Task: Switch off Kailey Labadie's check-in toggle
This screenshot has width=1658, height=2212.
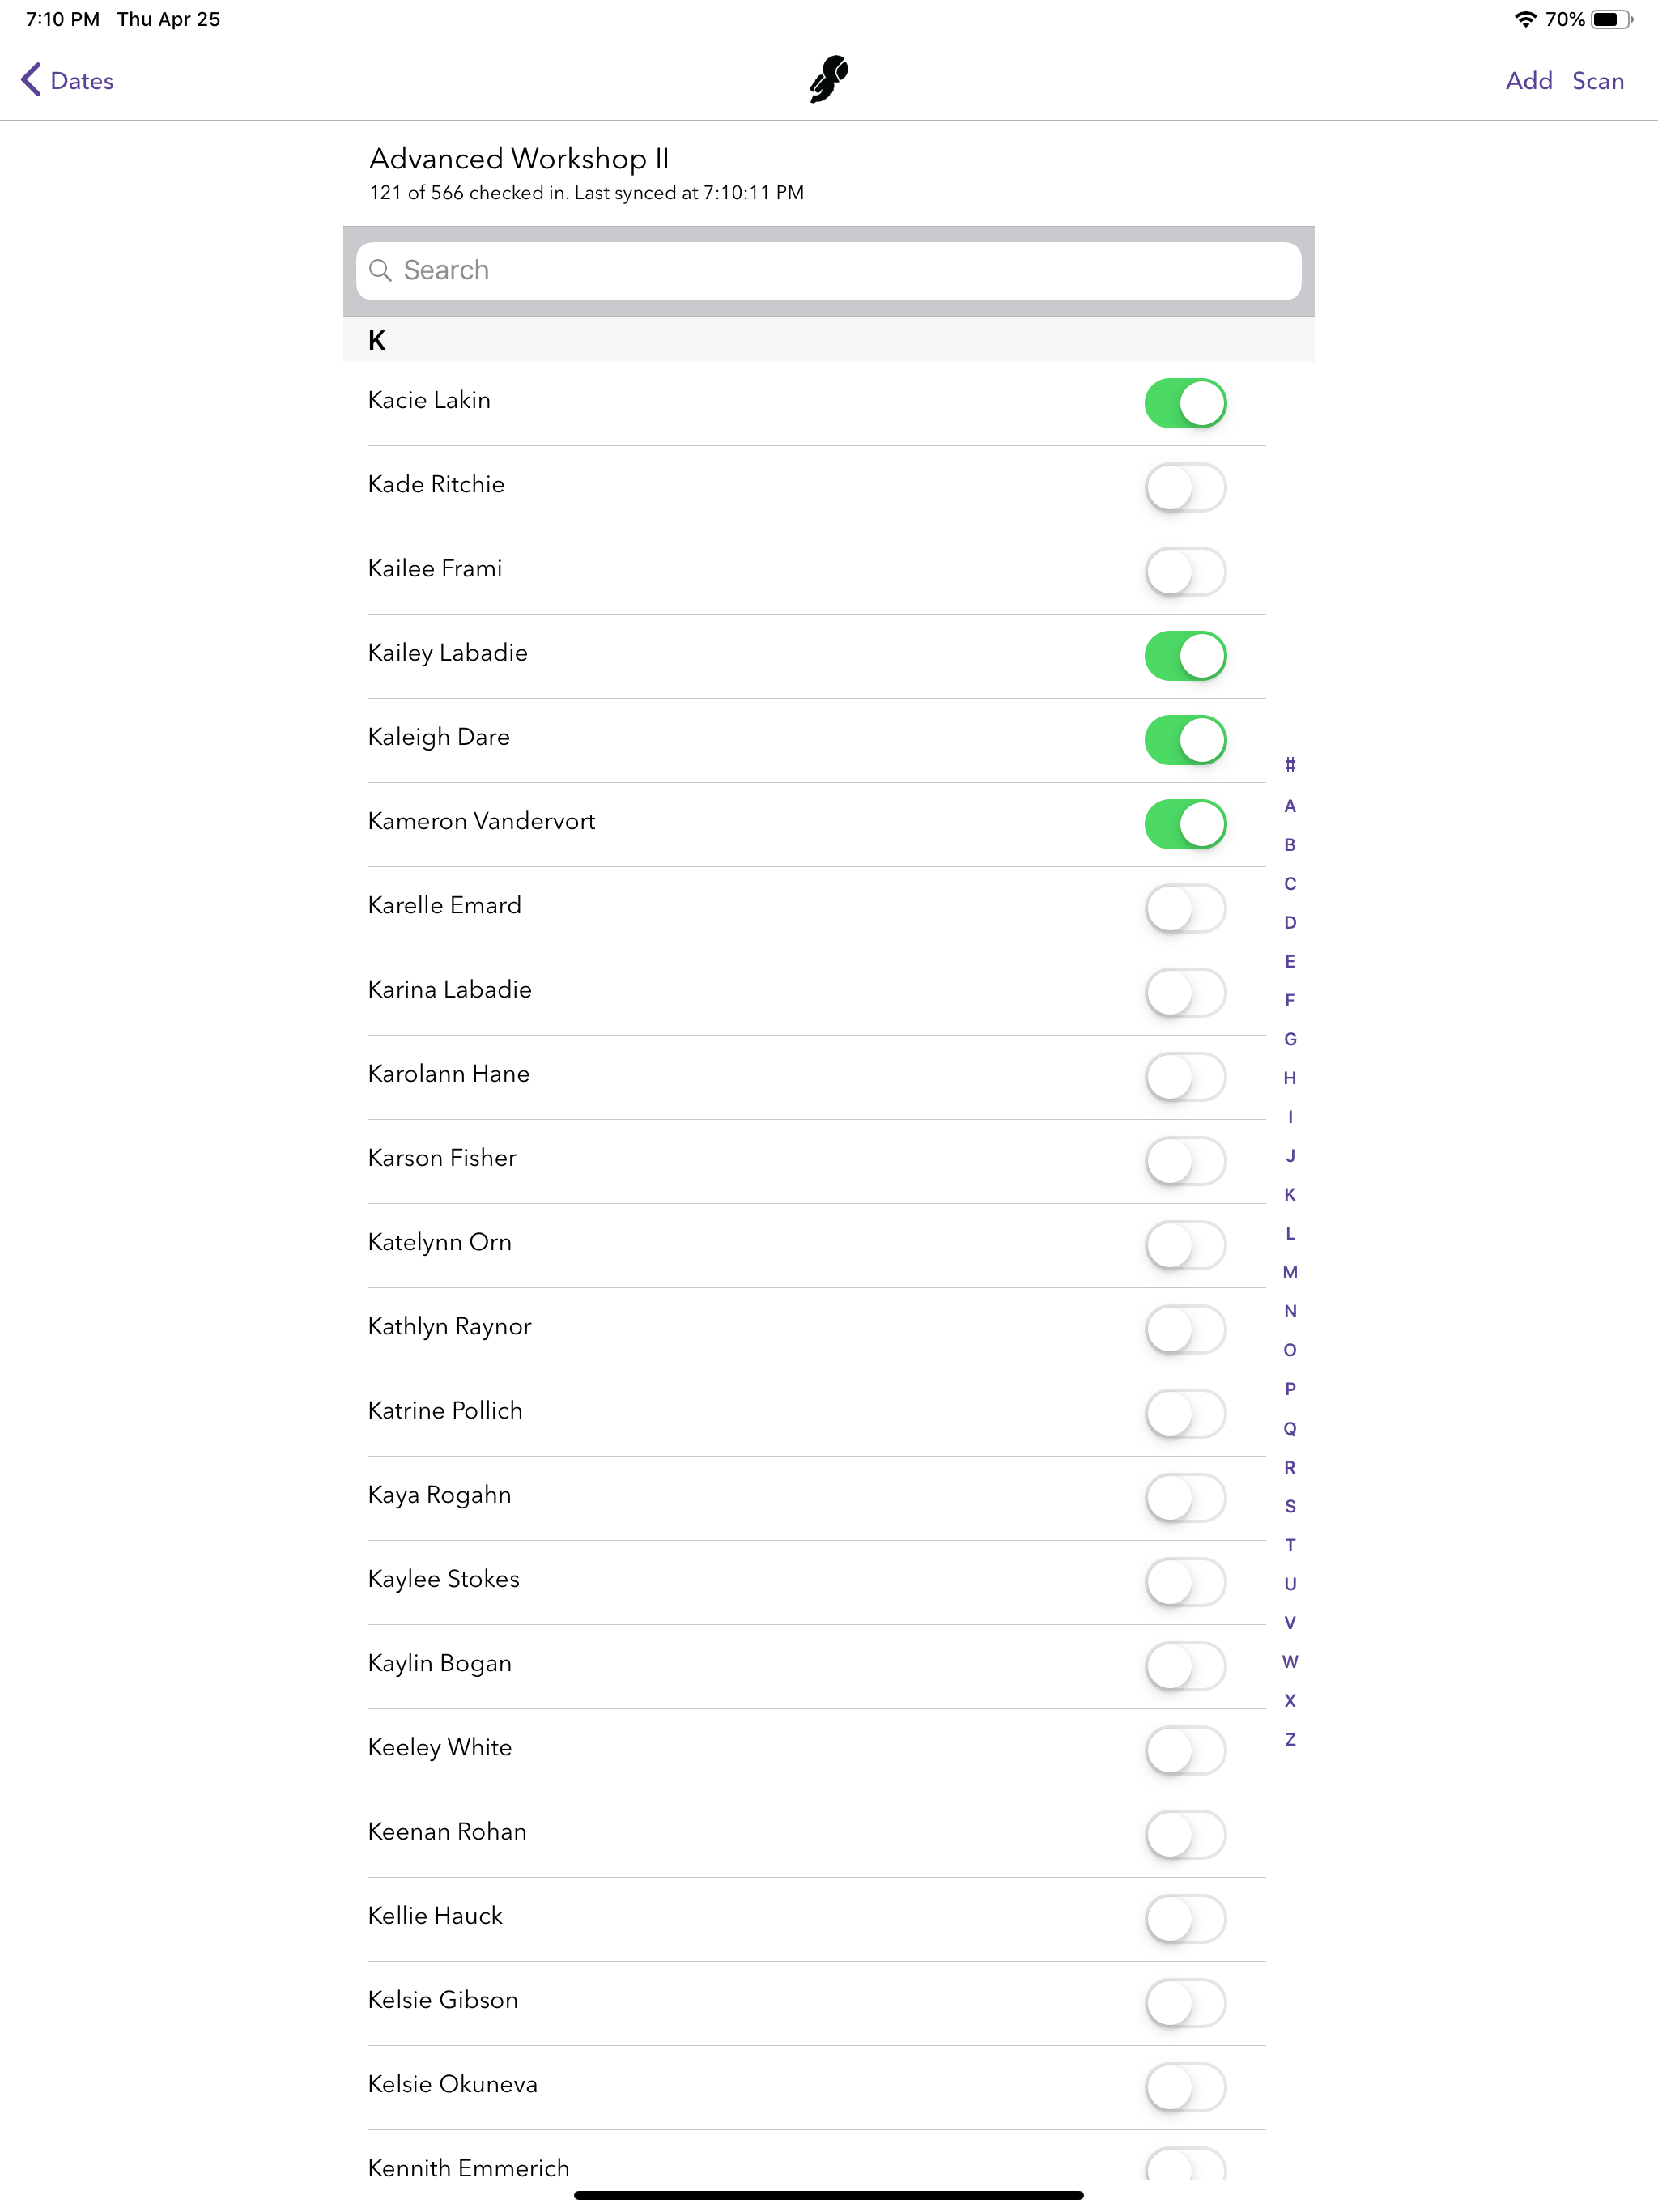Action: pos(1185,656)
